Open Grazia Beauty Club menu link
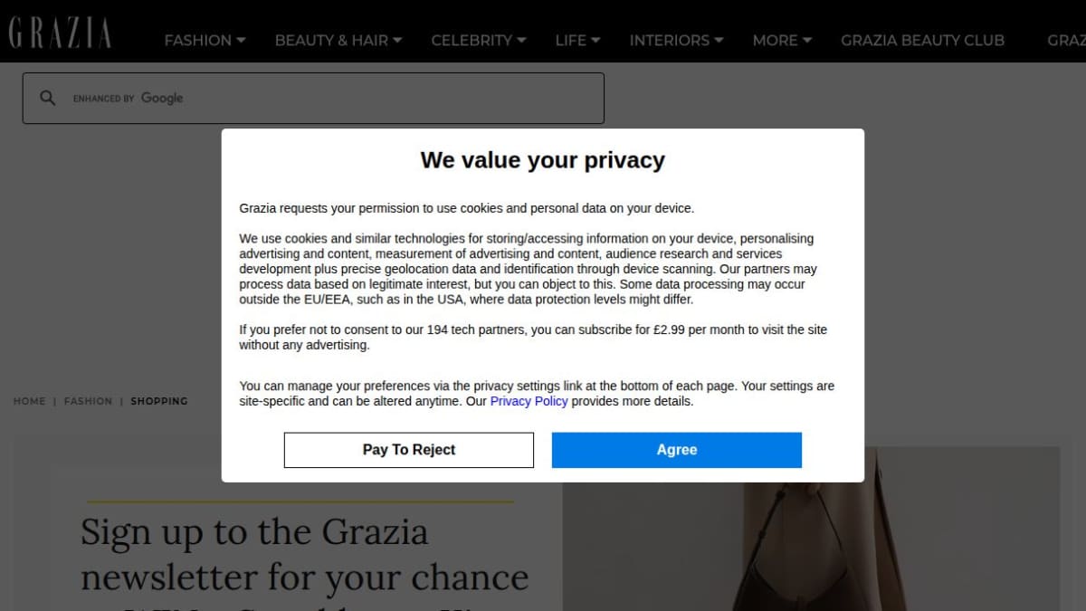 (x=922, y=40)
